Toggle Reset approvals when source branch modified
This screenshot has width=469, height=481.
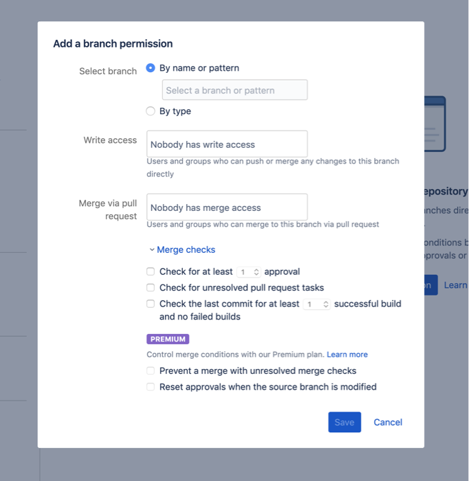(x=151, y=387)
